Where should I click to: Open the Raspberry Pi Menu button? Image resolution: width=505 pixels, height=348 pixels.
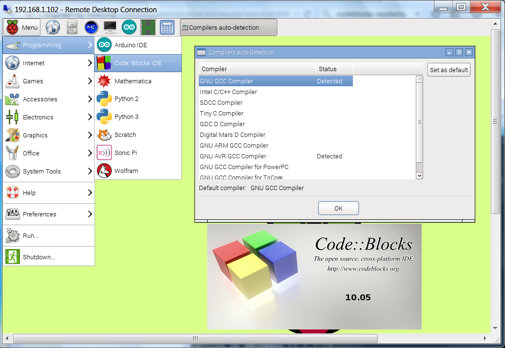[x=22, y=28]
